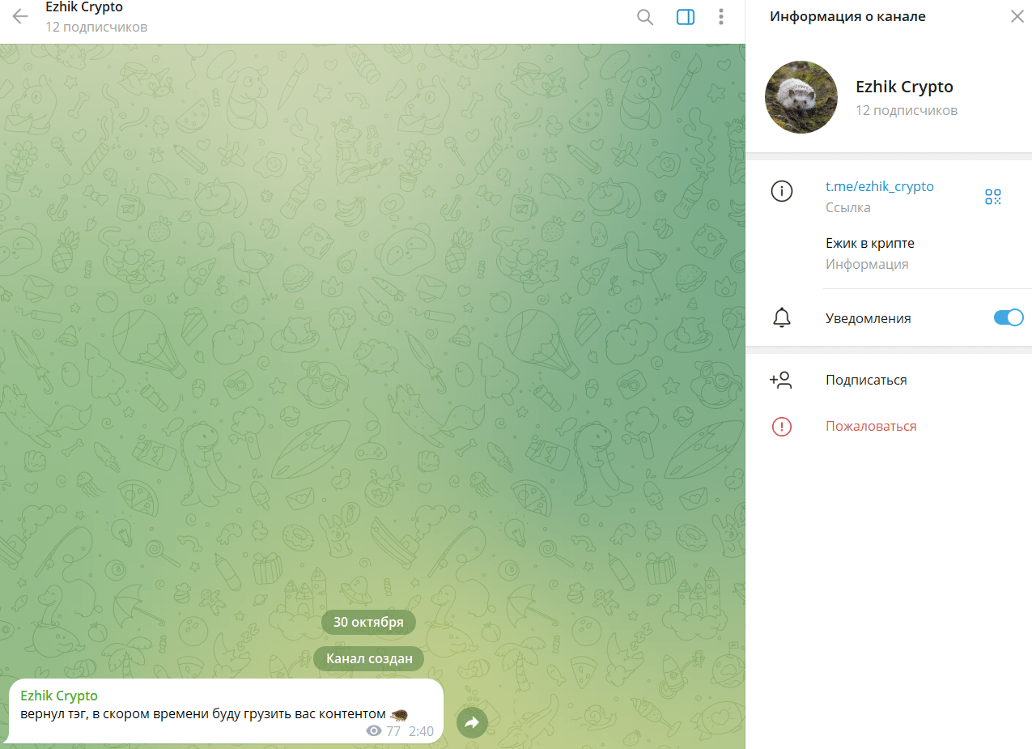Click the message text about returning the tag

(x=214, y=713)
